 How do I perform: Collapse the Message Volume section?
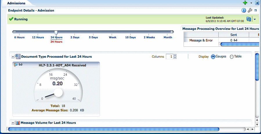click(13, 123)
